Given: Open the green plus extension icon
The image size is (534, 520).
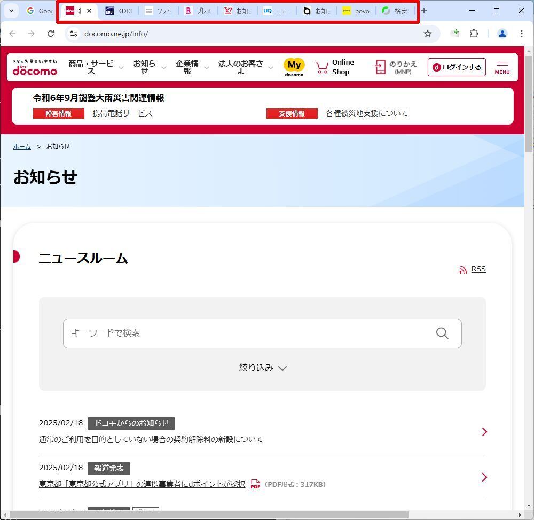Looking at the screenshot, I should [x=455, y=33].
